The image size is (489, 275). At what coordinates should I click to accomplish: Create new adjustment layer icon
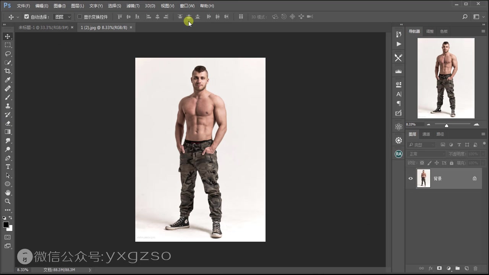(x=449, y=269)
